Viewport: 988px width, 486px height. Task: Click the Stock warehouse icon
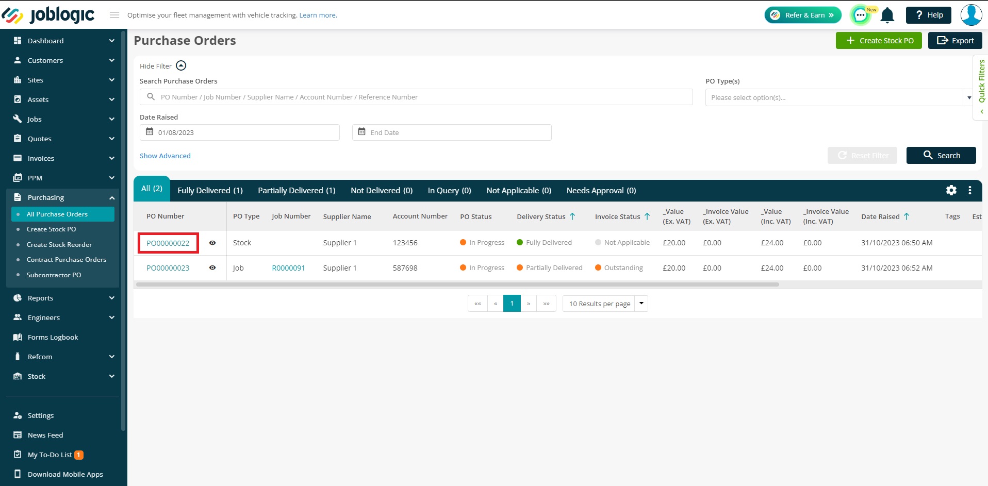coord(18,376)
